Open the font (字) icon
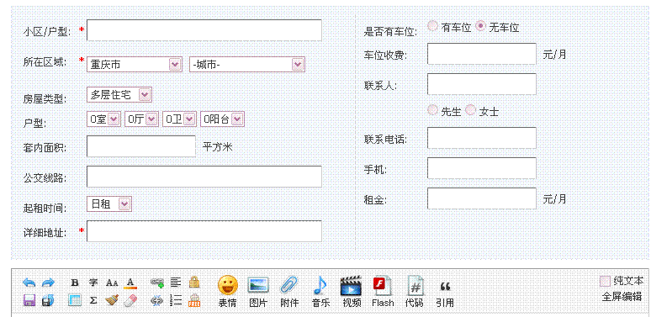Viewport: 651px width, 317px height. coord(93,283)
